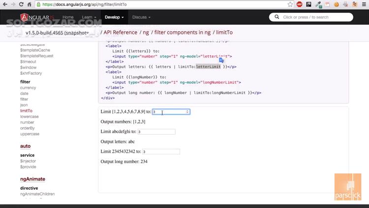
Task: Click the long number limit input
Action: (x=161, y=152)
